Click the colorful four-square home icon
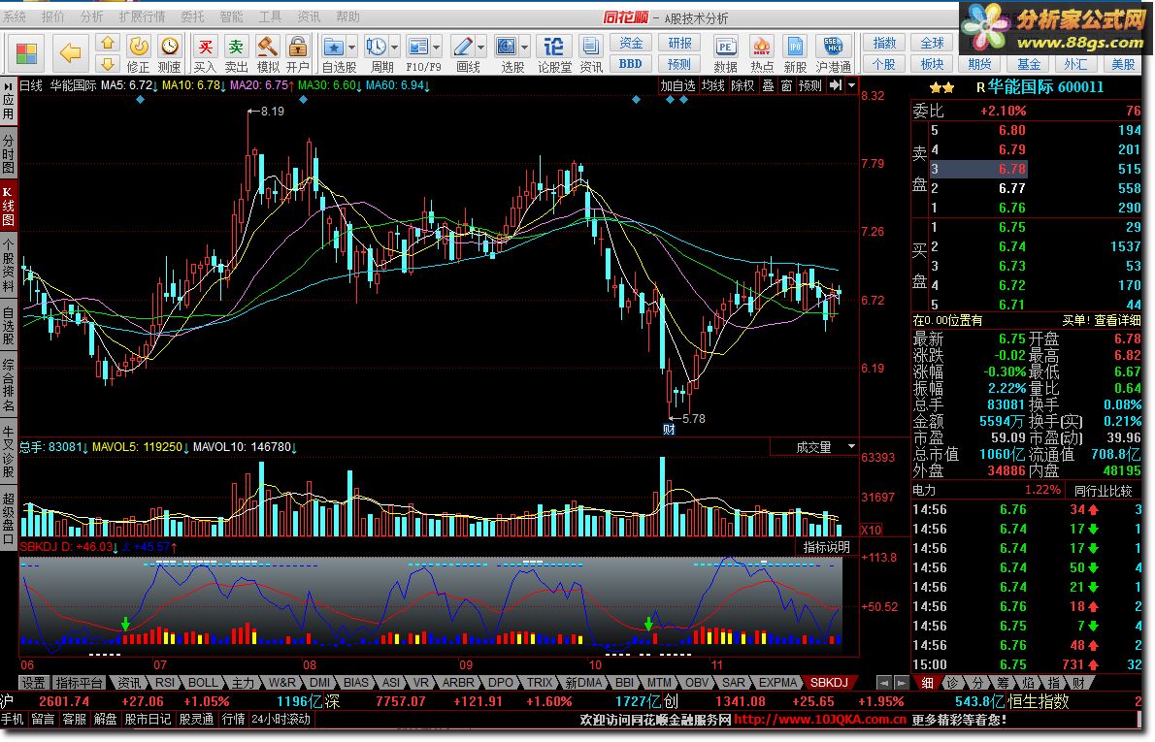 26,53
